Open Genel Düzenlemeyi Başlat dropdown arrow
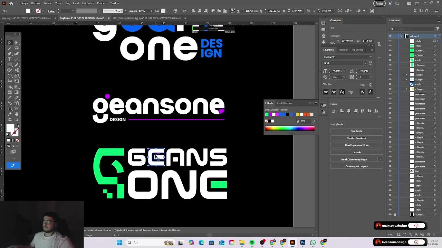 tap(380, 159)
